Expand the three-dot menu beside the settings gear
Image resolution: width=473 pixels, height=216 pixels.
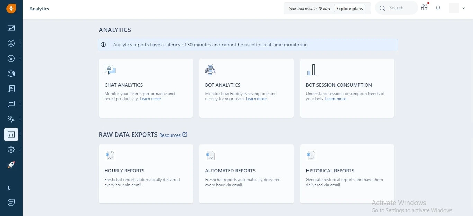pos(20,150)
